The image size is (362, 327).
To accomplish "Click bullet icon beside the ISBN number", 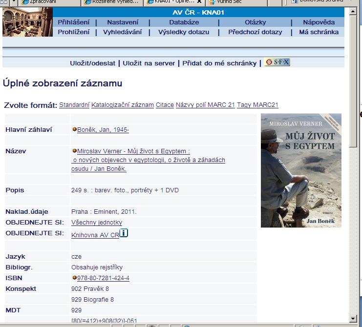I will [74, 278].
